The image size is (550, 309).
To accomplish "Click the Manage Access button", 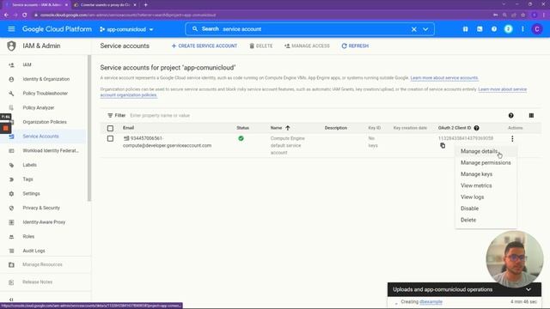I will 307,45.
